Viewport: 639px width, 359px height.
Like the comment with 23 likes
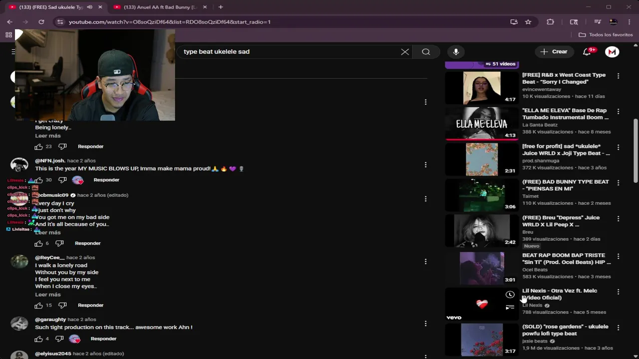pyautogui.click(x=38, y=147)
